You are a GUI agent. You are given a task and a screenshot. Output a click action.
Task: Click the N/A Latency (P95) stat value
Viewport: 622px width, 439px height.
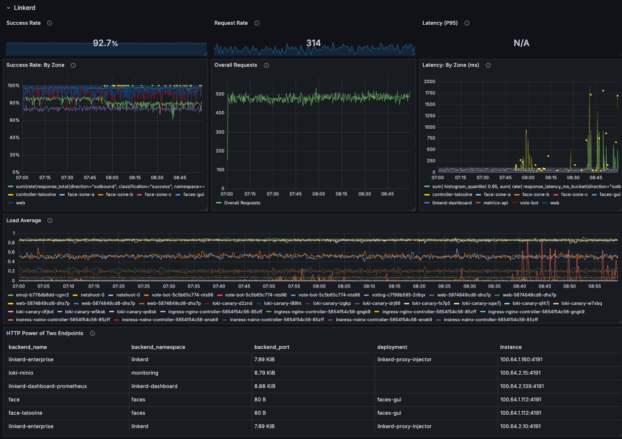point(522,44)
